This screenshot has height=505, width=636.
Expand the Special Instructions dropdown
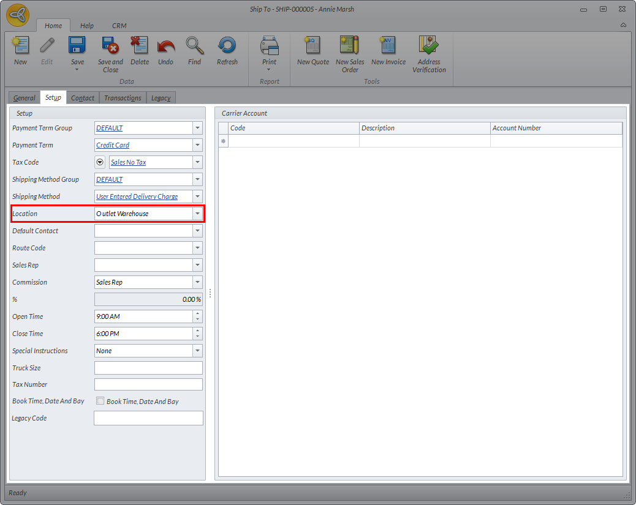[197, 351]
